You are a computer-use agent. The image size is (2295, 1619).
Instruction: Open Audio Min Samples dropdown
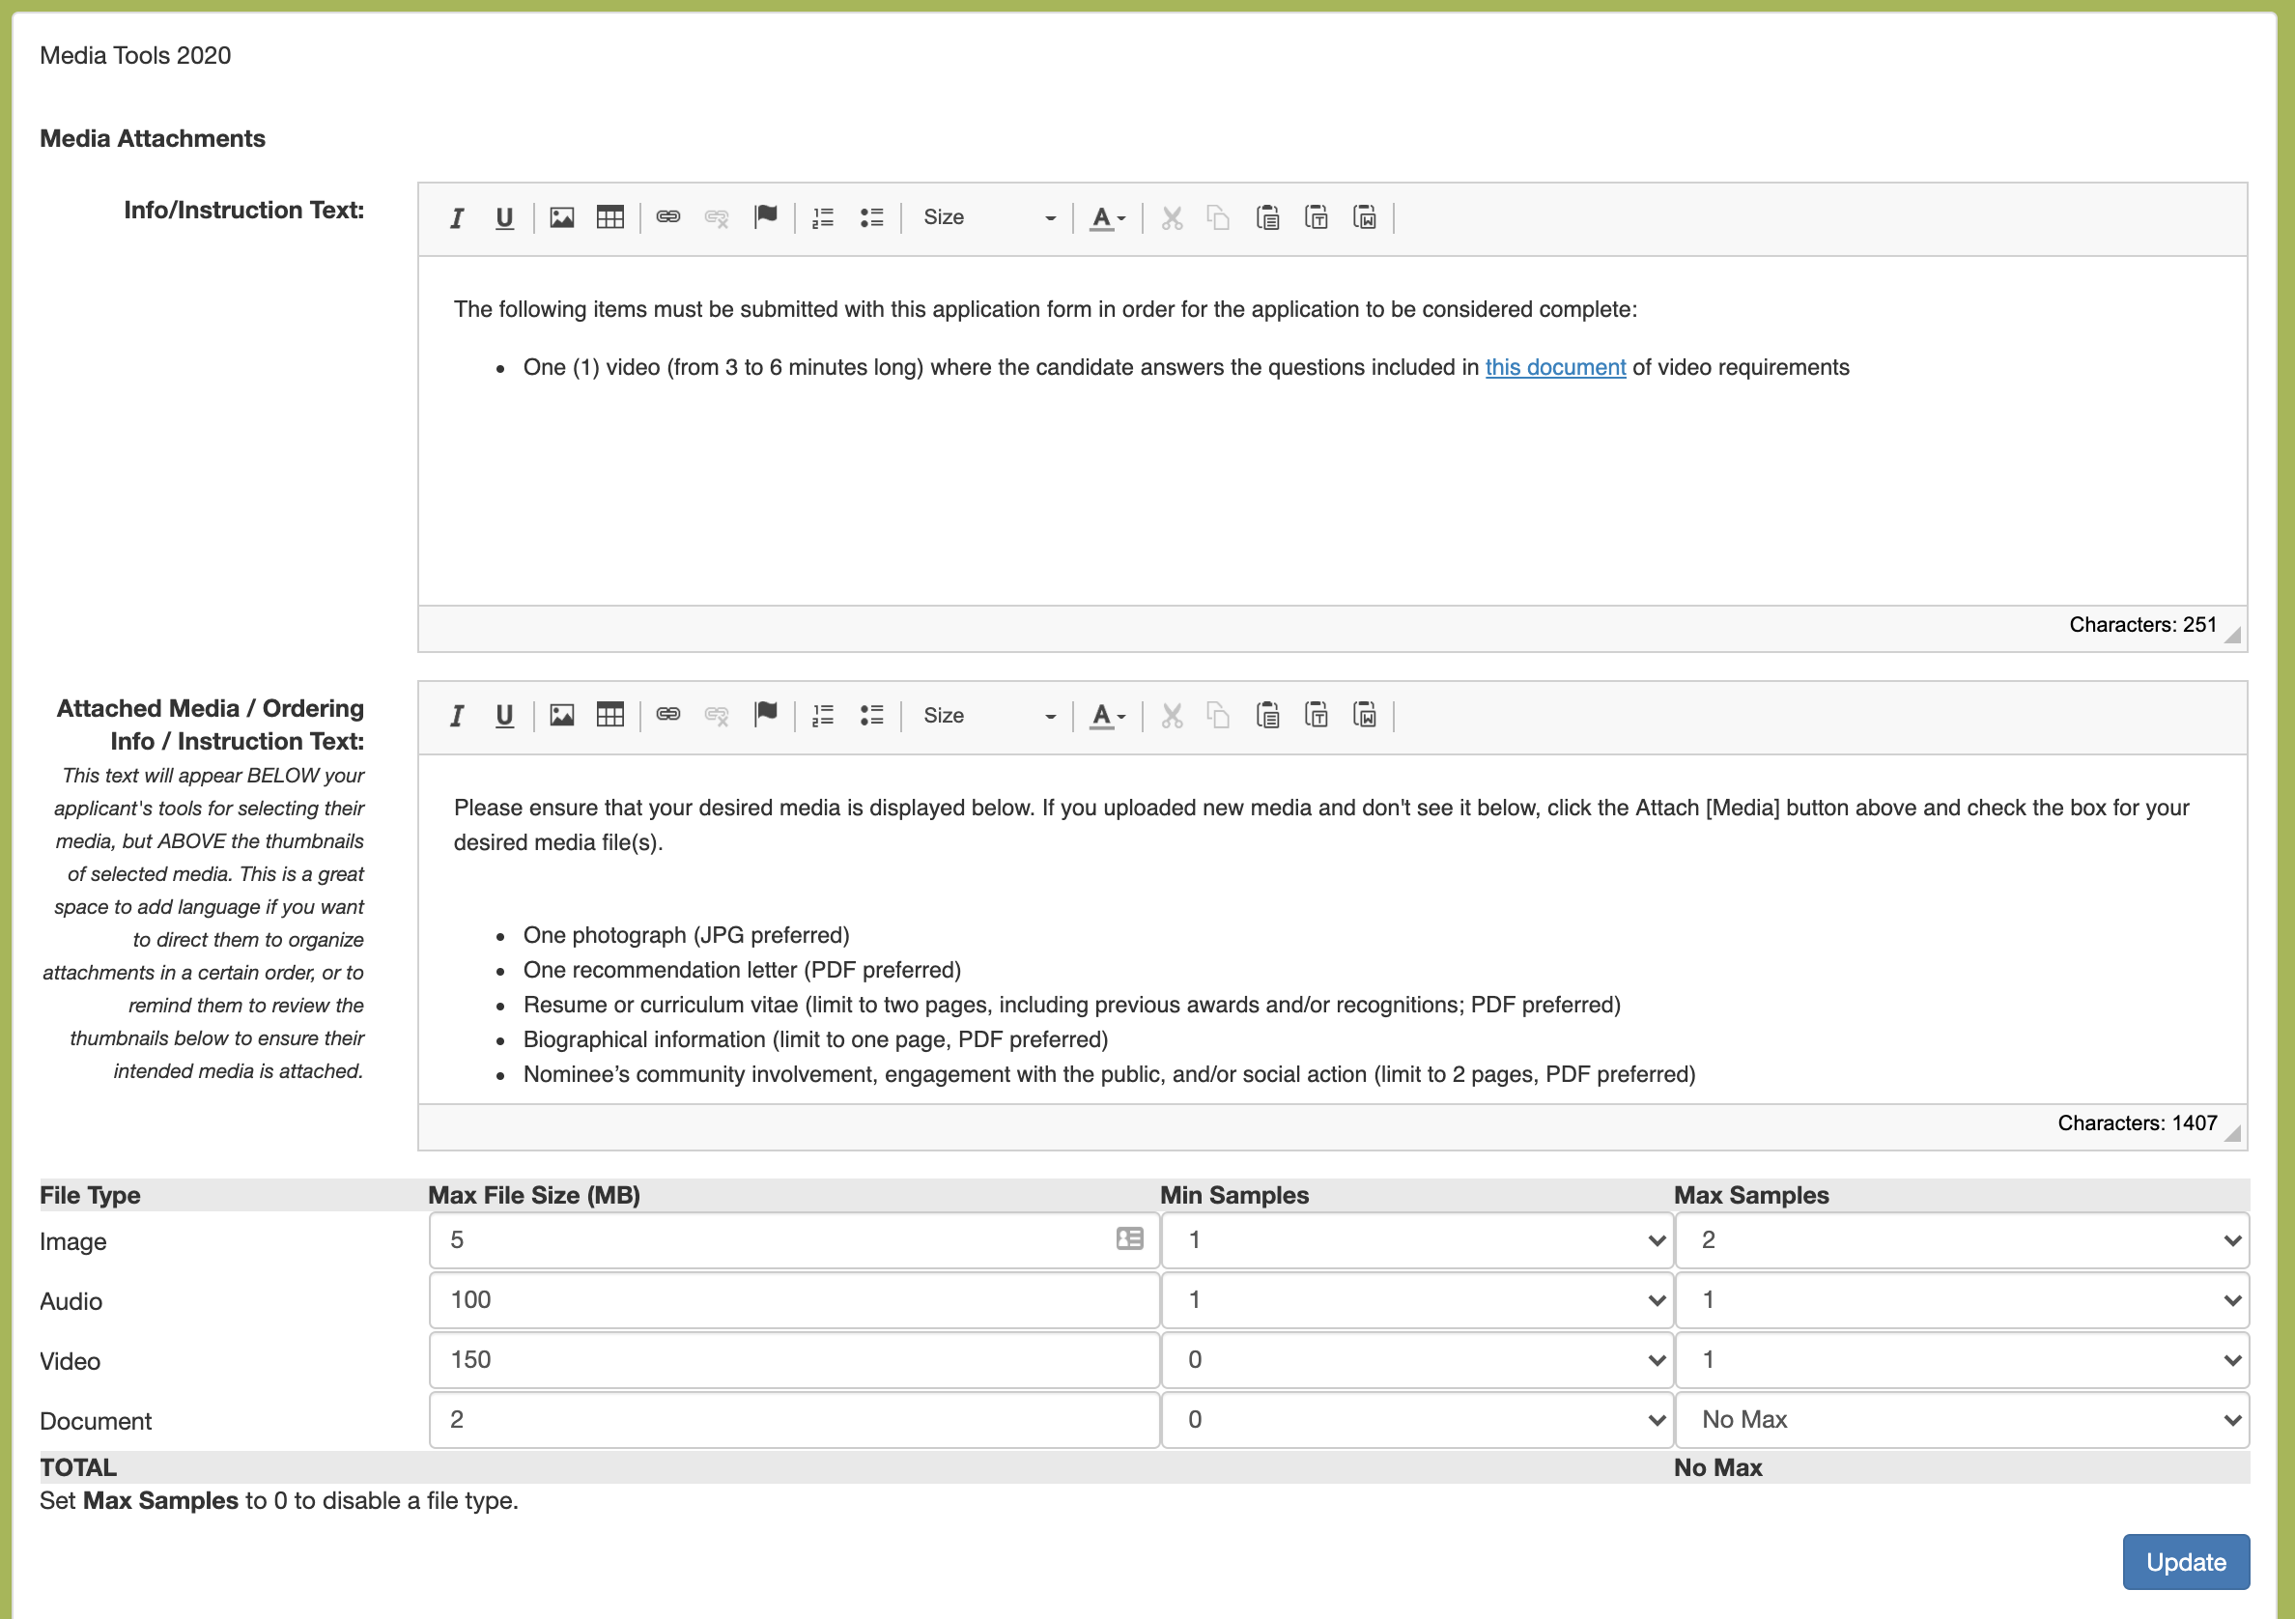pyautogui.click(x=1417, y=1300)
